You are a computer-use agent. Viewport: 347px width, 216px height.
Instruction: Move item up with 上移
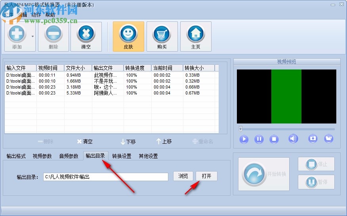pyautogui.click(x=164, y=141)
